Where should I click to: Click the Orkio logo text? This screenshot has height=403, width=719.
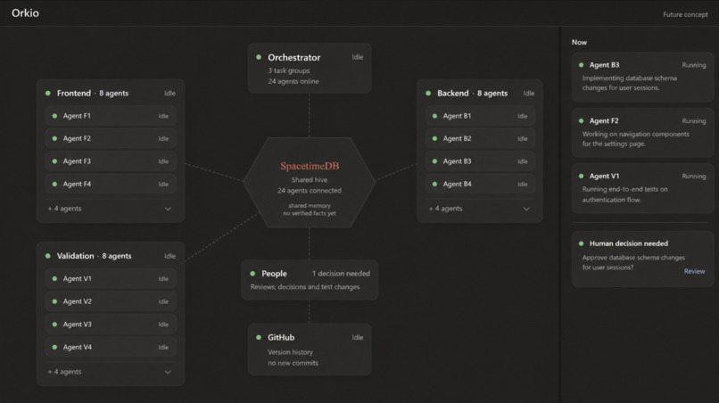(x=25, y=12)
